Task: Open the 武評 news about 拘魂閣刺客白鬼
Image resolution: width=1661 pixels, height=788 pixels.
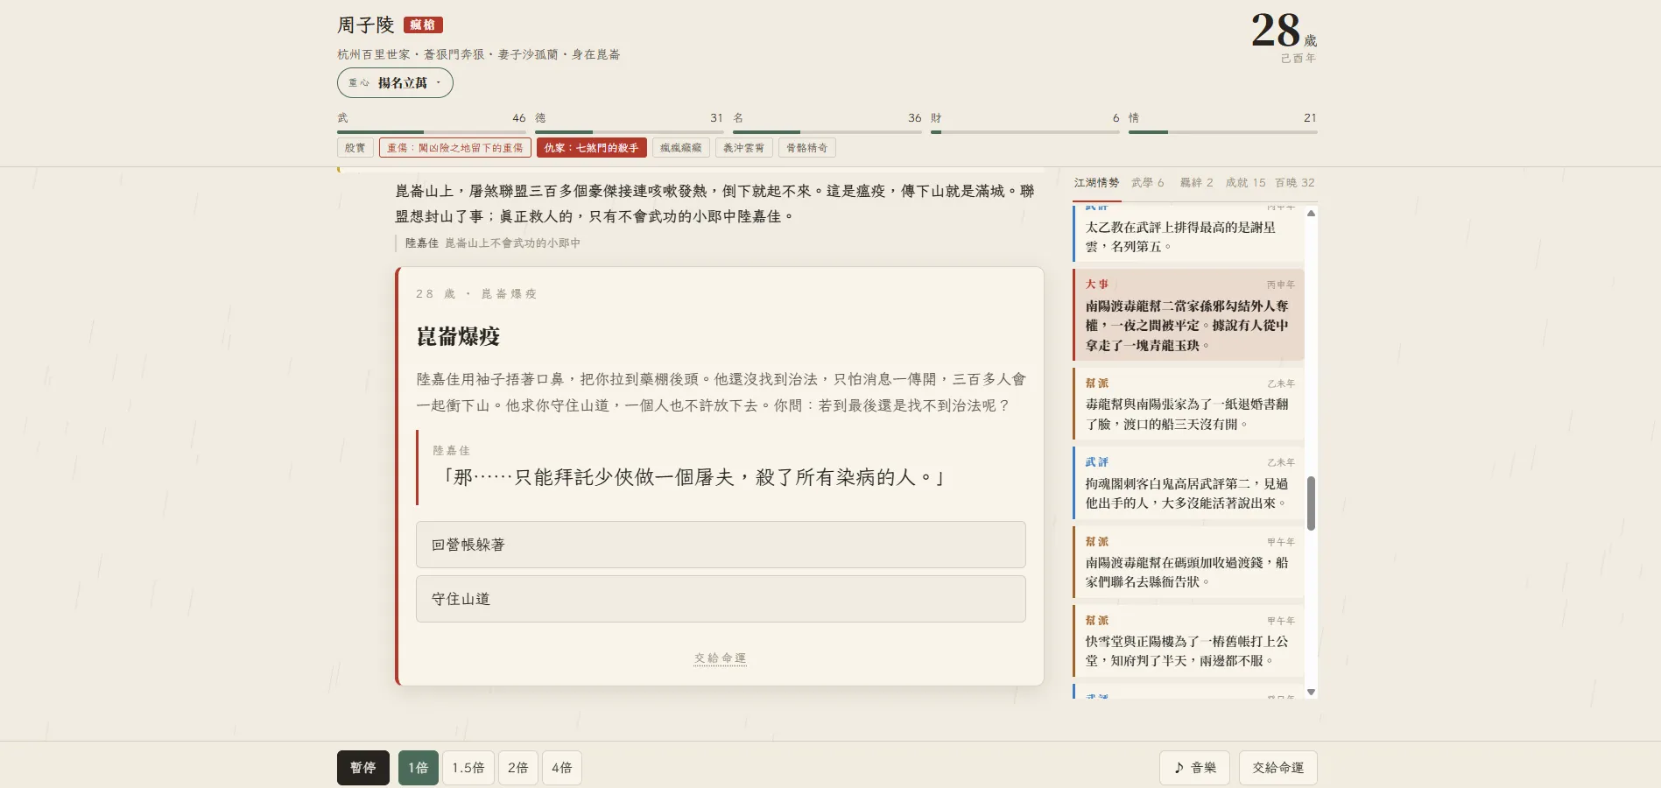Action: [1188, 482]
